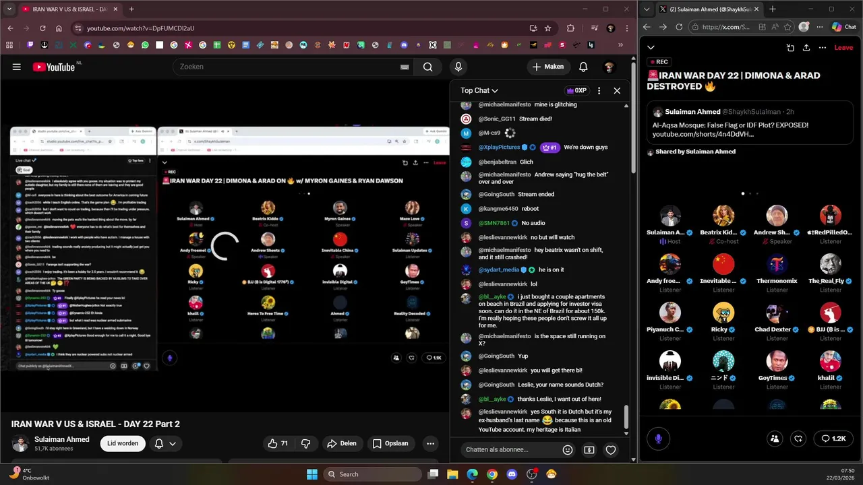Open the emoji picker in chat input
Image resolution: width=863 pixels, height=485 pixels.
(568, 450)
